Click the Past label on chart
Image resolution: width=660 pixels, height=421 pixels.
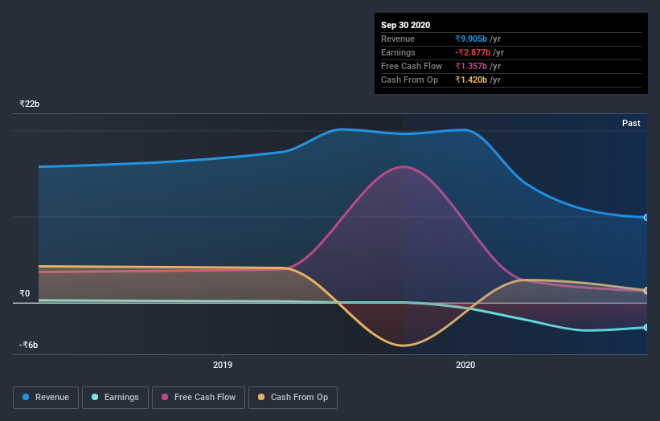click(x=631, y=123)
